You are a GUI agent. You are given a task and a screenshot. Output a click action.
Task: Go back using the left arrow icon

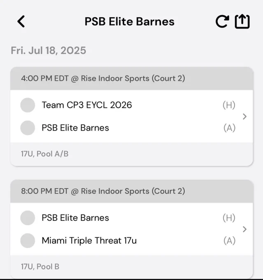click(x=21, y=21)
